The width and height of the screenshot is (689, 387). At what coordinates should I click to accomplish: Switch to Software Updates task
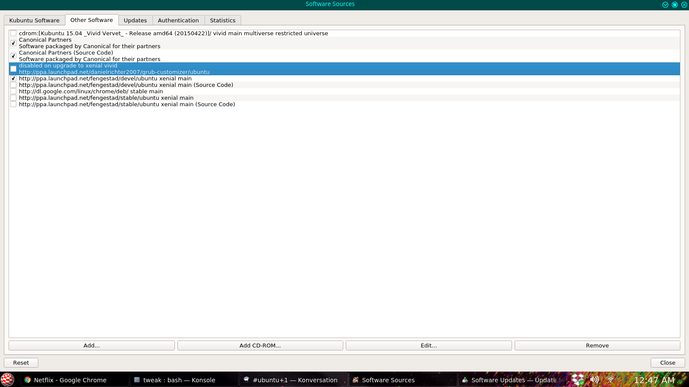512,380
